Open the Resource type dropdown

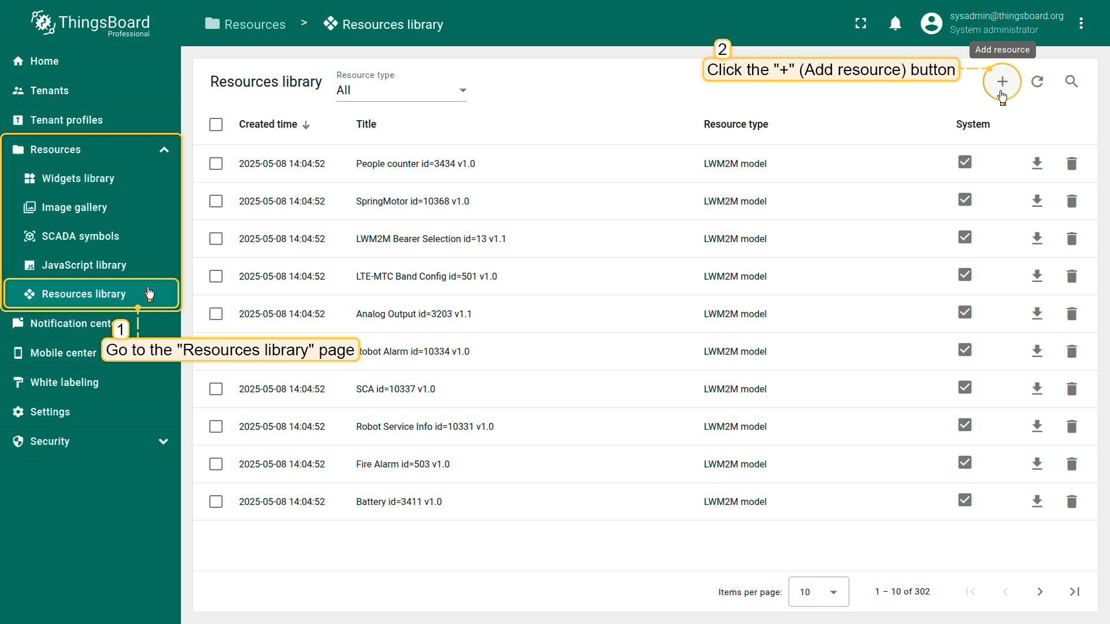[x=401, y=90]
